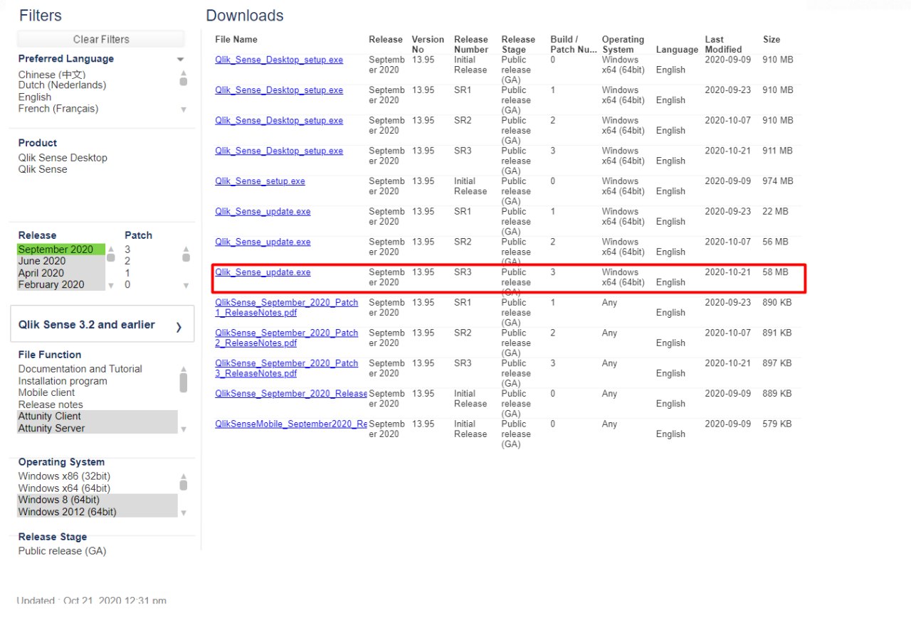
Task: Filter by Documentation and Tutorial file function
Action: tap(80, 369)
